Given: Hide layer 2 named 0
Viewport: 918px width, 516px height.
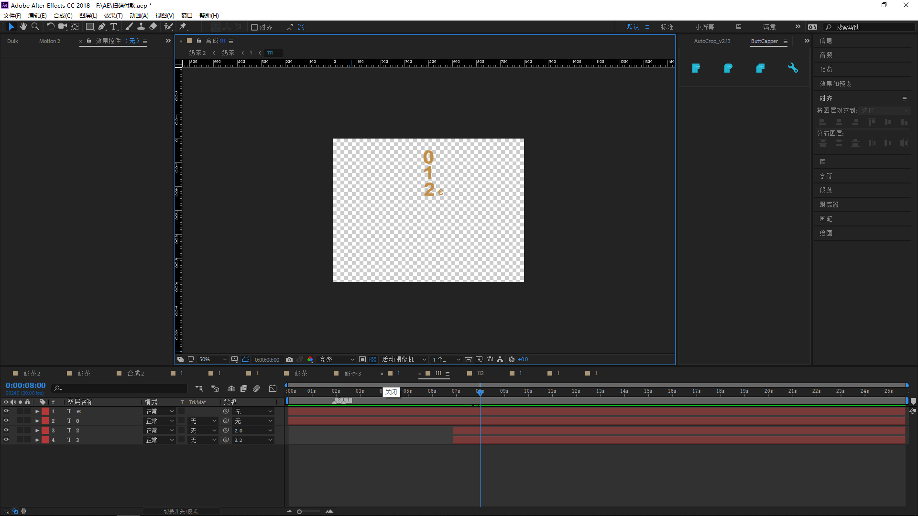Looking at the screenshot, I should click(6, 420).
